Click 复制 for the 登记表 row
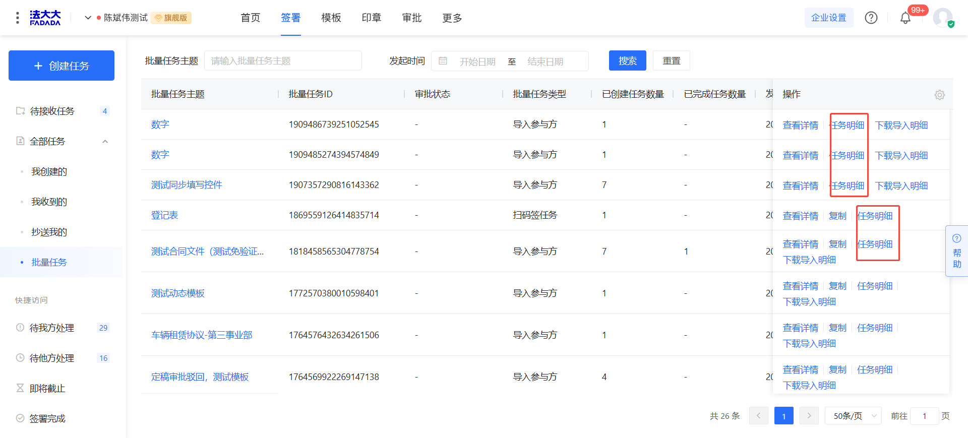Viewport: 968px width, 438px height. pos(837,216)
